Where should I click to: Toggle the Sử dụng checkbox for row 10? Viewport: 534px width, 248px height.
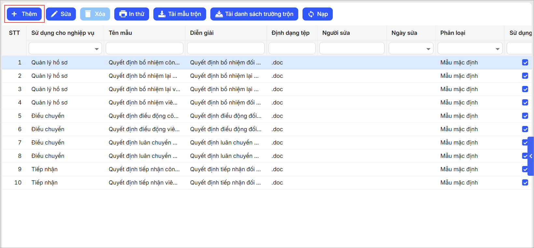525,183
